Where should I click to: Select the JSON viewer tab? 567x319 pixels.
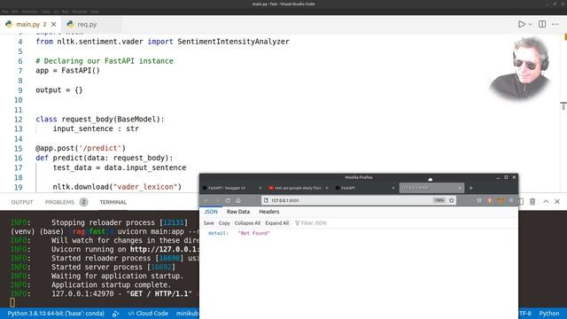211,212
